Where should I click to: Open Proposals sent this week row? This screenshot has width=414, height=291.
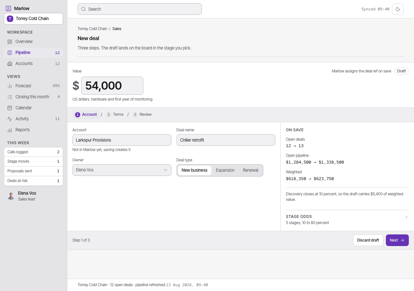coord(33,171)
